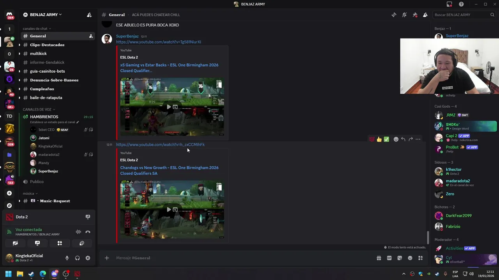Image resolution: width=499 pixels, height=280 pixels.
Task: Open the GIF picker
Action: click(x=389, y=258)
